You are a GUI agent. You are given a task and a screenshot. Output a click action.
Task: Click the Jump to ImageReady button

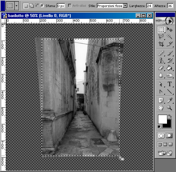coord(165,153)
